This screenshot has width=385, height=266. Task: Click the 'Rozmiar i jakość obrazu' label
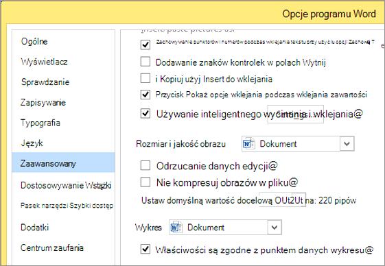pyautogui.click(x=180, y=144)
